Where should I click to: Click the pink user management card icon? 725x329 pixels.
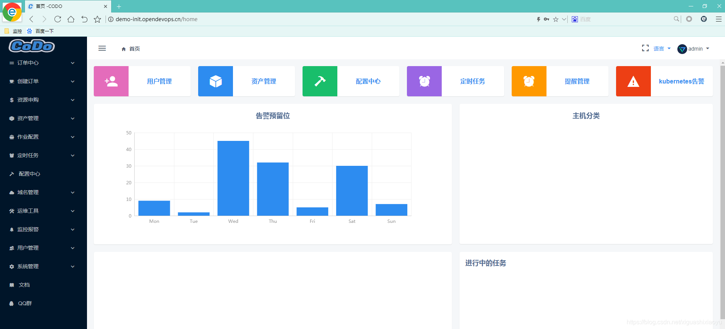coord(111,81)
